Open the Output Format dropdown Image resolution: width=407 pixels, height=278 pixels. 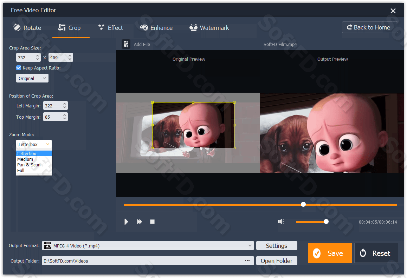coord(148,246)
